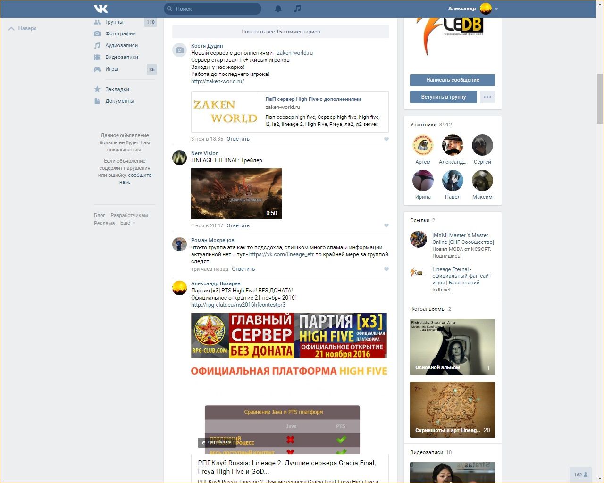604x483 pixels.
Task: Open the Александр profile dropdown menu
Action: pyautogui.click(x=473, y=8)
